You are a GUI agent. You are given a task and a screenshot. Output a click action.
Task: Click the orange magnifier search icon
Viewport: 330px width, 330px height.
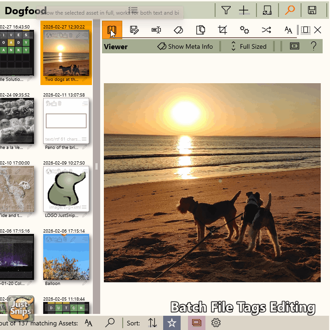click(290, 10)
